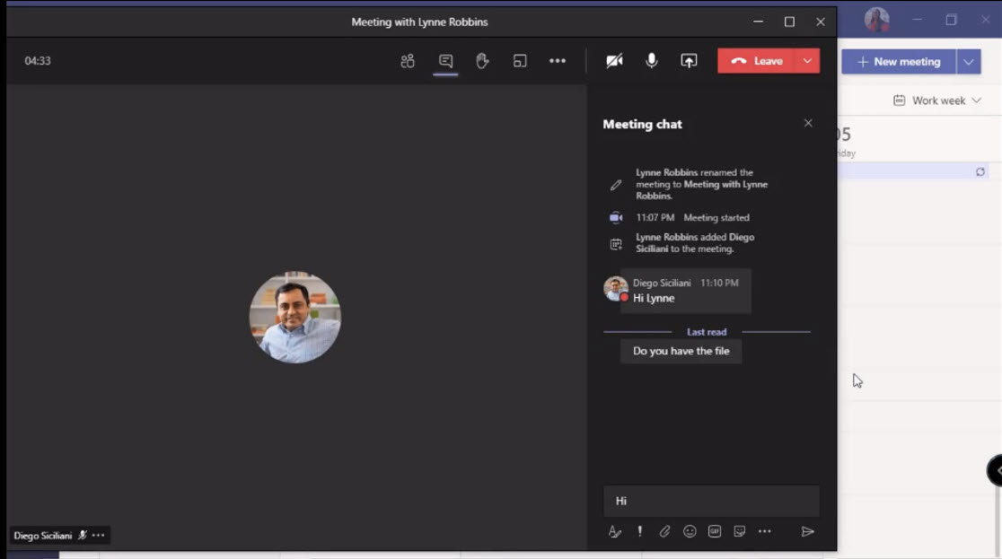This screenshot has width=1002, height=559.
Task: Open more actions menu in meeting toolbar
Action: click(558, 61)
